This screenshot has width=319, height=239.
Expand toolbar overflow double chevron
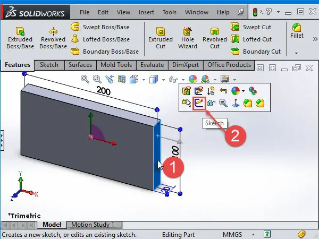[x=315, y=39]
